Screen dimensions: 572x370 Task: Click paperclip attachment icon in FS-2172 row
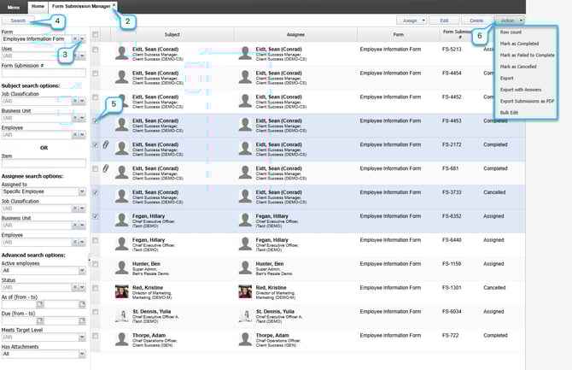pos(105,145)
